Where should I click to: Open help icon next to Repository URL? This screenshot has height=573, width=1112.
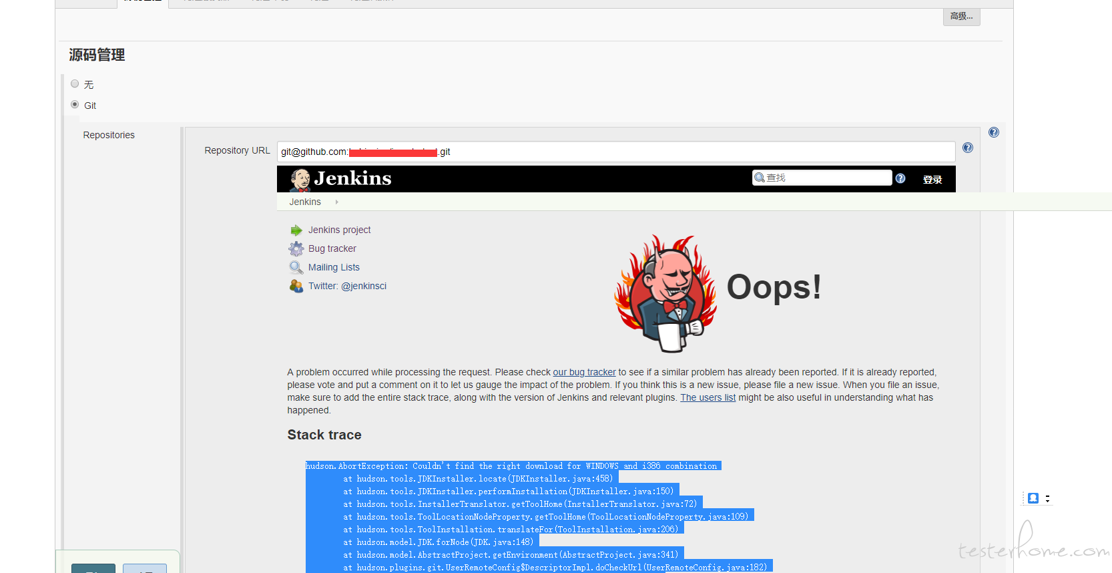[x=968, y=148]
